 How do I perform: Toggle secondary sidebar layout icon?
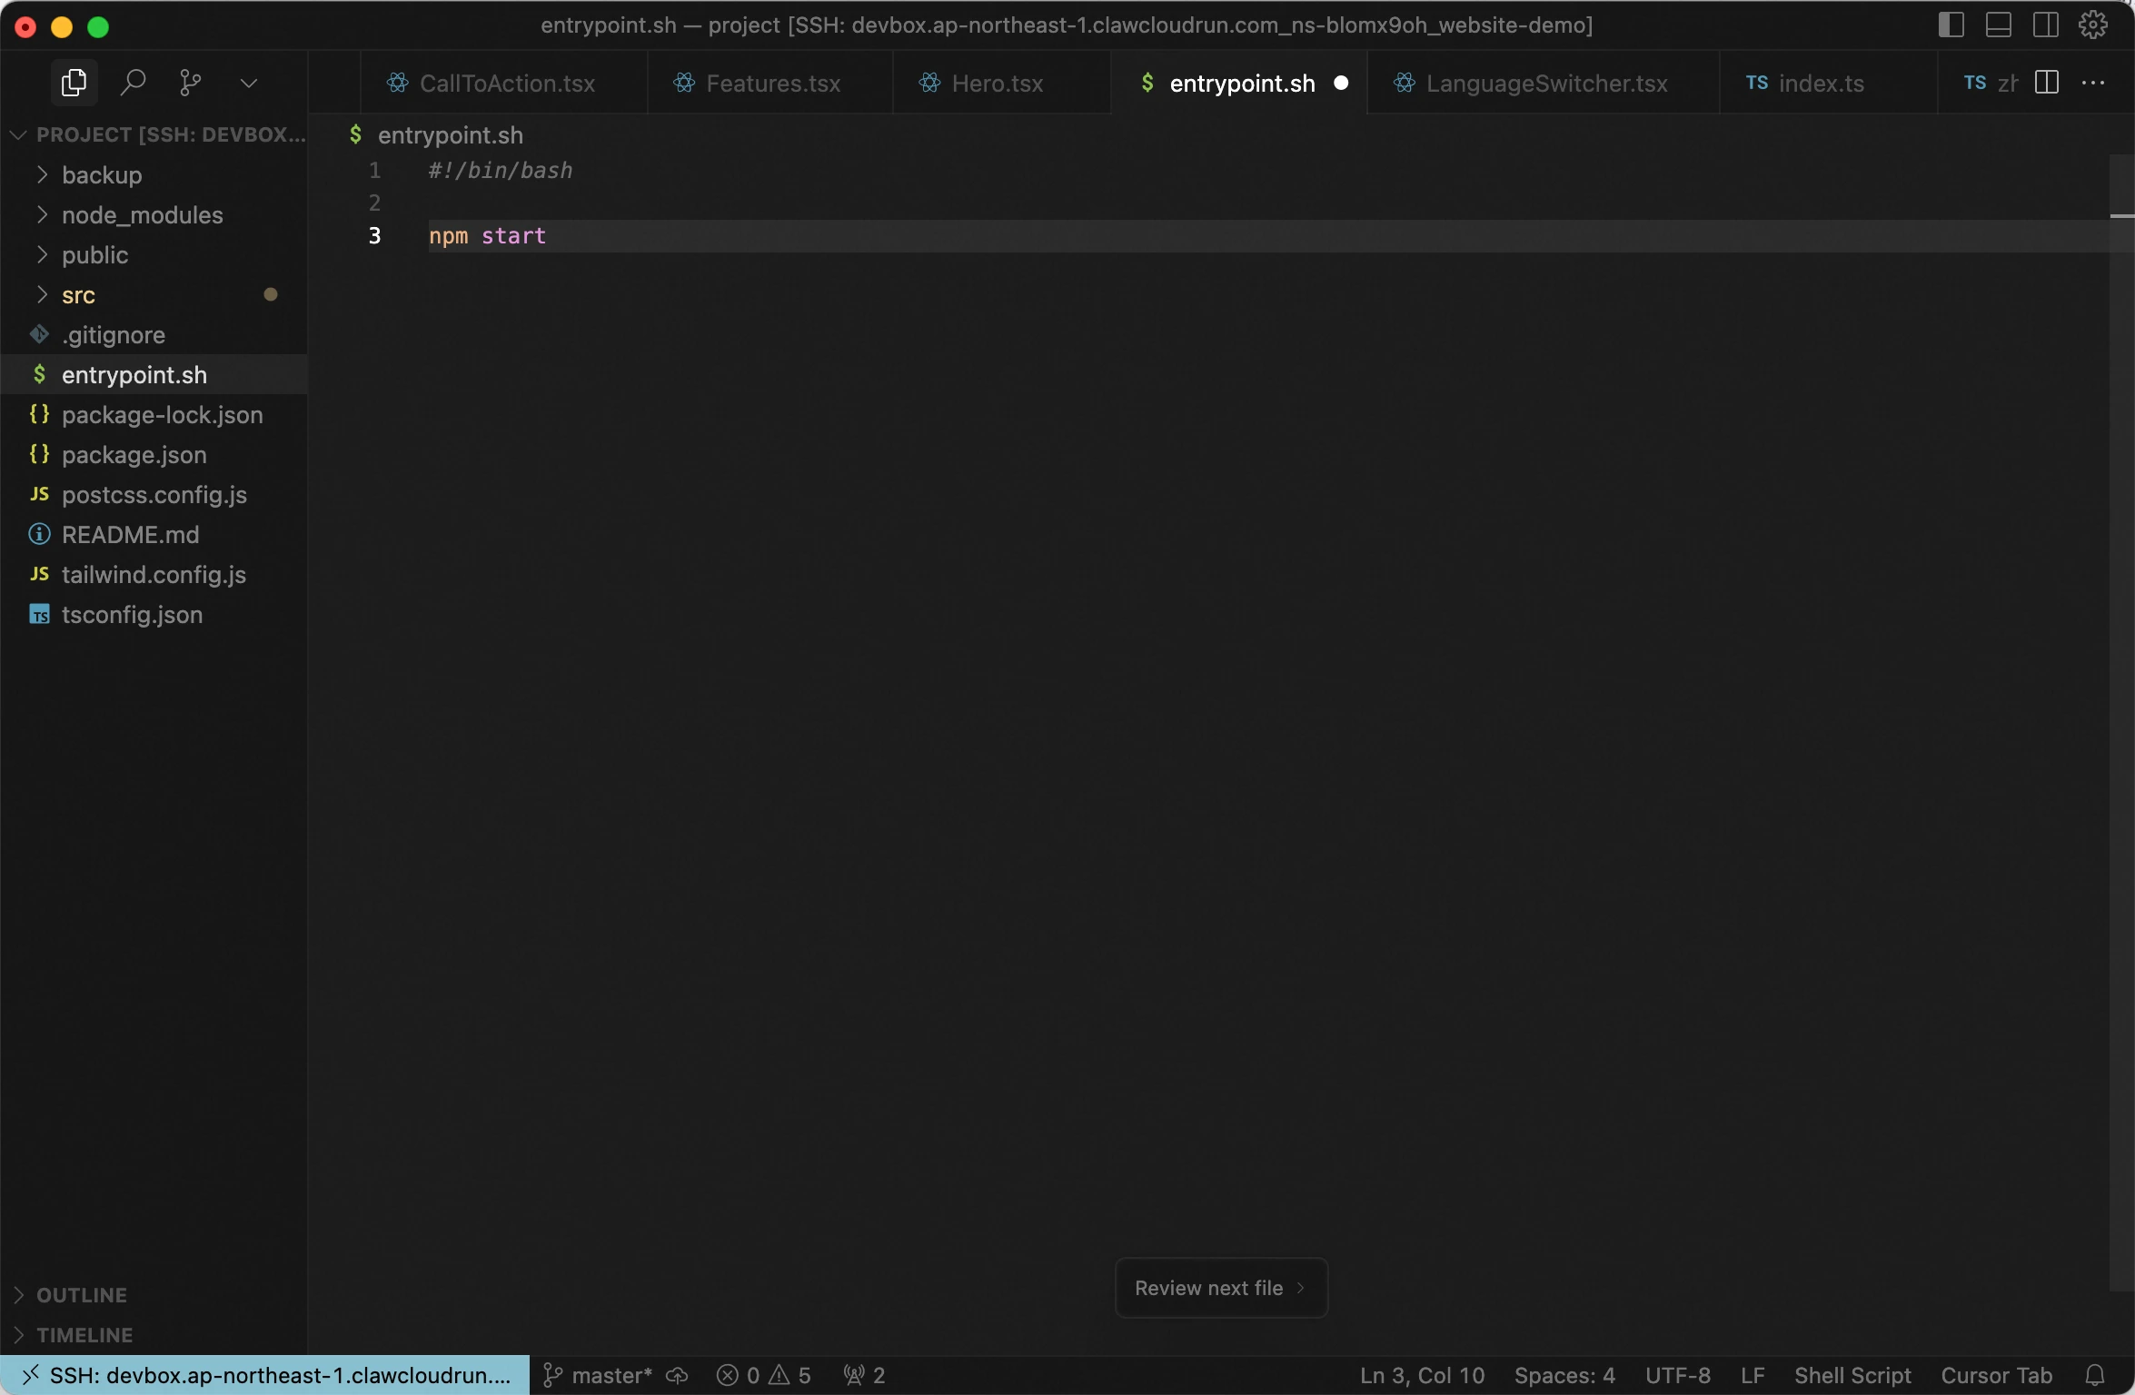pyautogui.click(x=2045, y=25)
